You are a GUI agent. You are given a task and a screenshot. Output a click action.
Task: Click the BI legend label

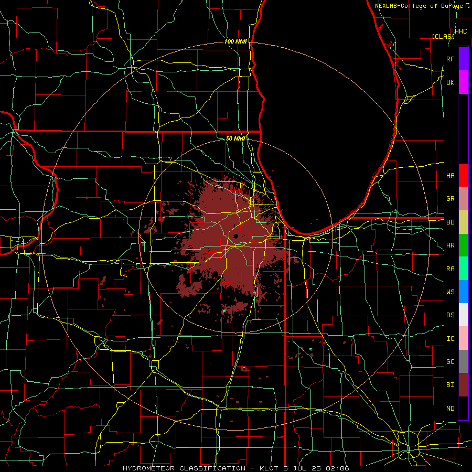450,385
